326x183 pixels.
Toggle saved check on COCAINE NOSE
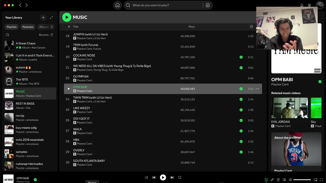coord(241,57)
